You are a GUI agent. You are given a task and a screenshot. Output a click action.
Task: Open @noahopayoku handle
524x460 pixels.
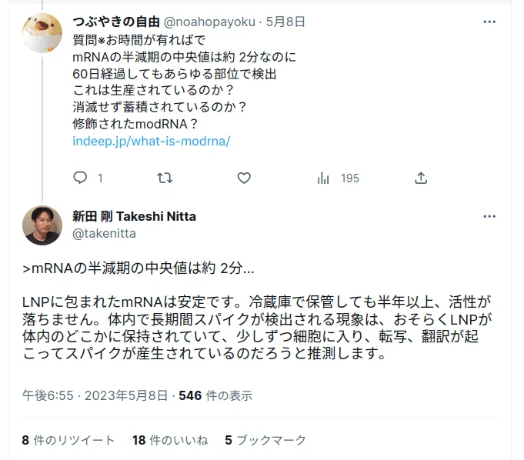click(209, 22)
